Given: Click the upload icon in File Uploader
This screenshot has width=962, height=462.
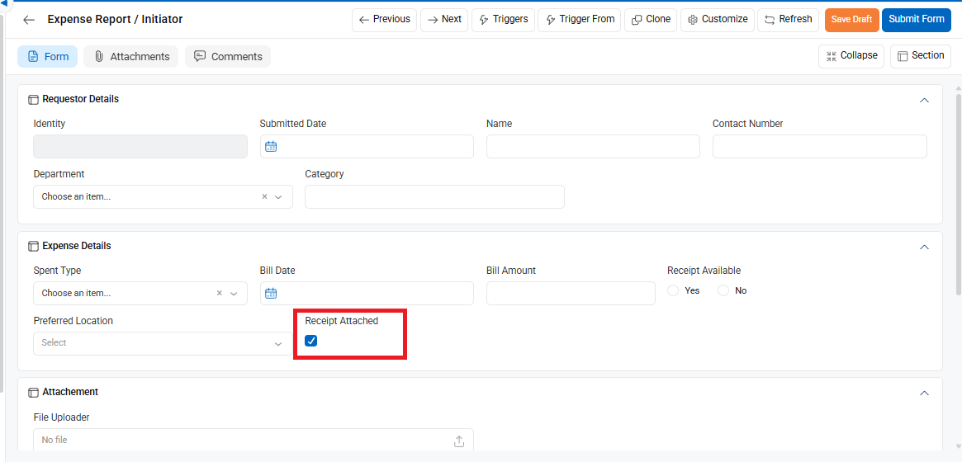Looking at the screenshot, I should pos(459,441).
